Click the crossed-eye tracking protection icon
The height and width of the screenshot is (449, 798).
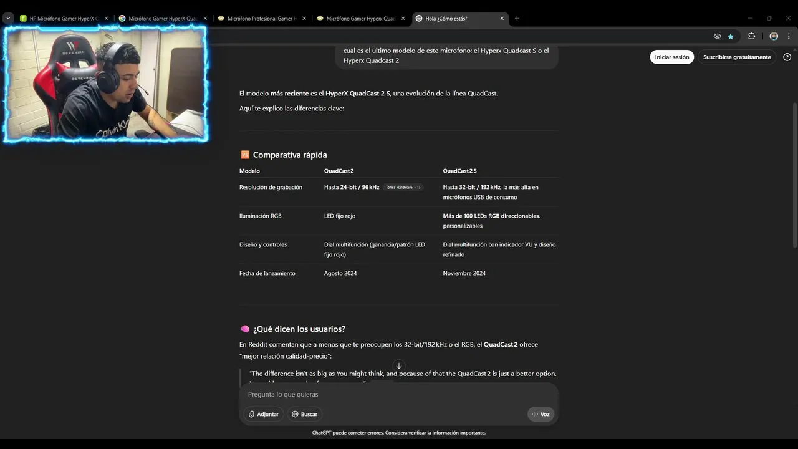(717, 36)
